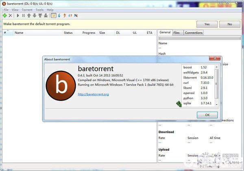
Task: Start torrent with the play icon
Action: [x=18, y=15]
